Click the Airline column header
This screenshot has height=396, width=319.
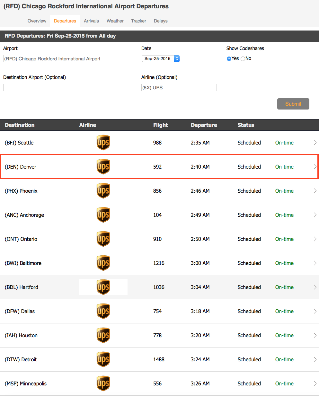click(x=88, y=125)
